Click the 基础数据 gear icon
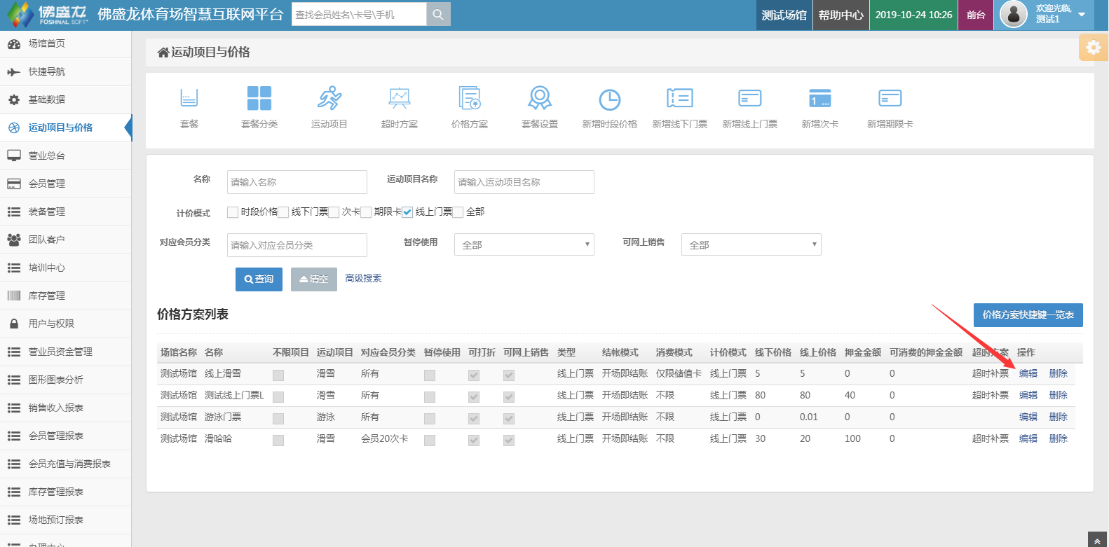This screenshot has height=547, width=1109. [x=14, y=99]
